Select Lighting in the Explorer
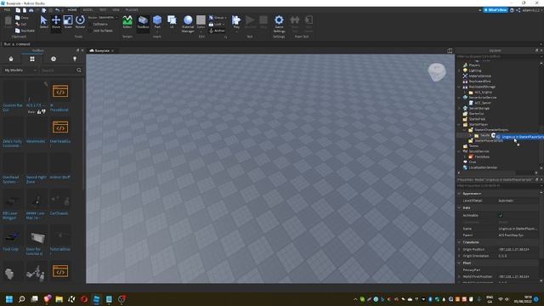544x306 pixels. [475, 71]
